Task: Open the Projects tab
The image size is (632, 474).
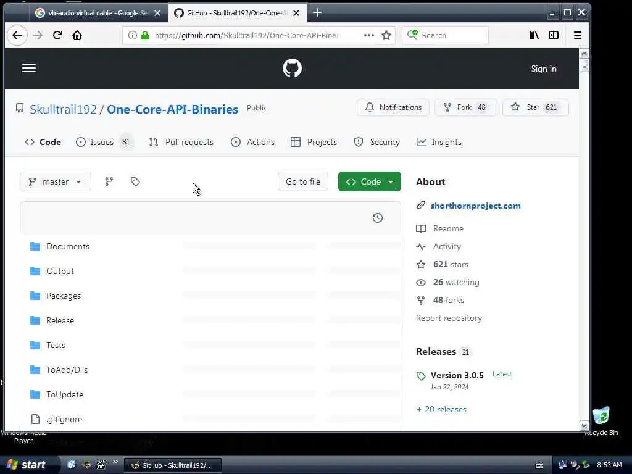Action: (x=314, y=143)
